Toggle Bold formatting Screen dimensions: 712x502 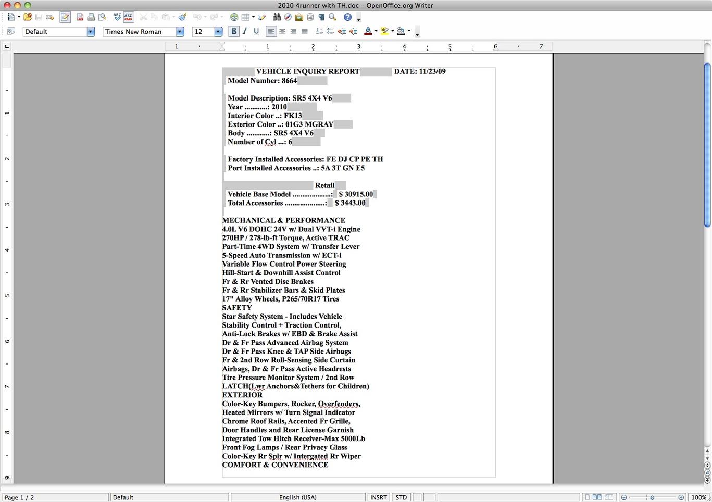234,31
